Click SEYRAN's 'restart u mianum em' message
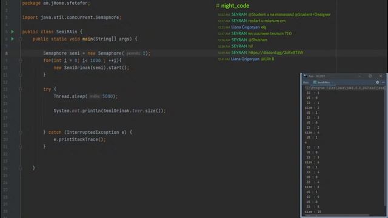 (267, 21)
